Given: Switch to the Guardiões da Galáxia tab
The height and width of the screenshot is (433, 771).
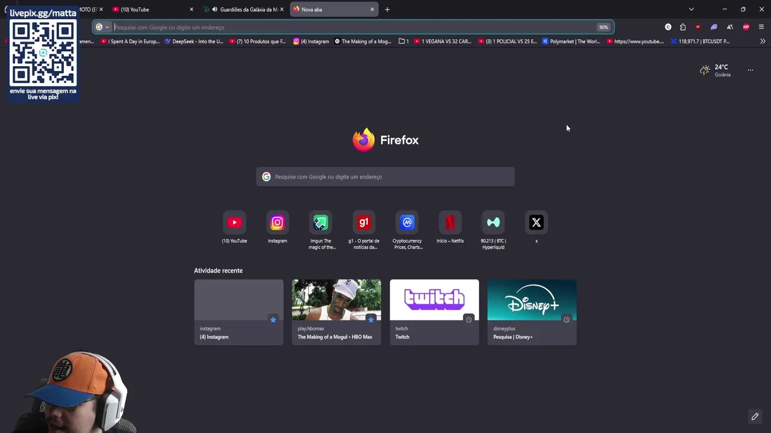Looking at the screenshot, I should tap(244, 10).
